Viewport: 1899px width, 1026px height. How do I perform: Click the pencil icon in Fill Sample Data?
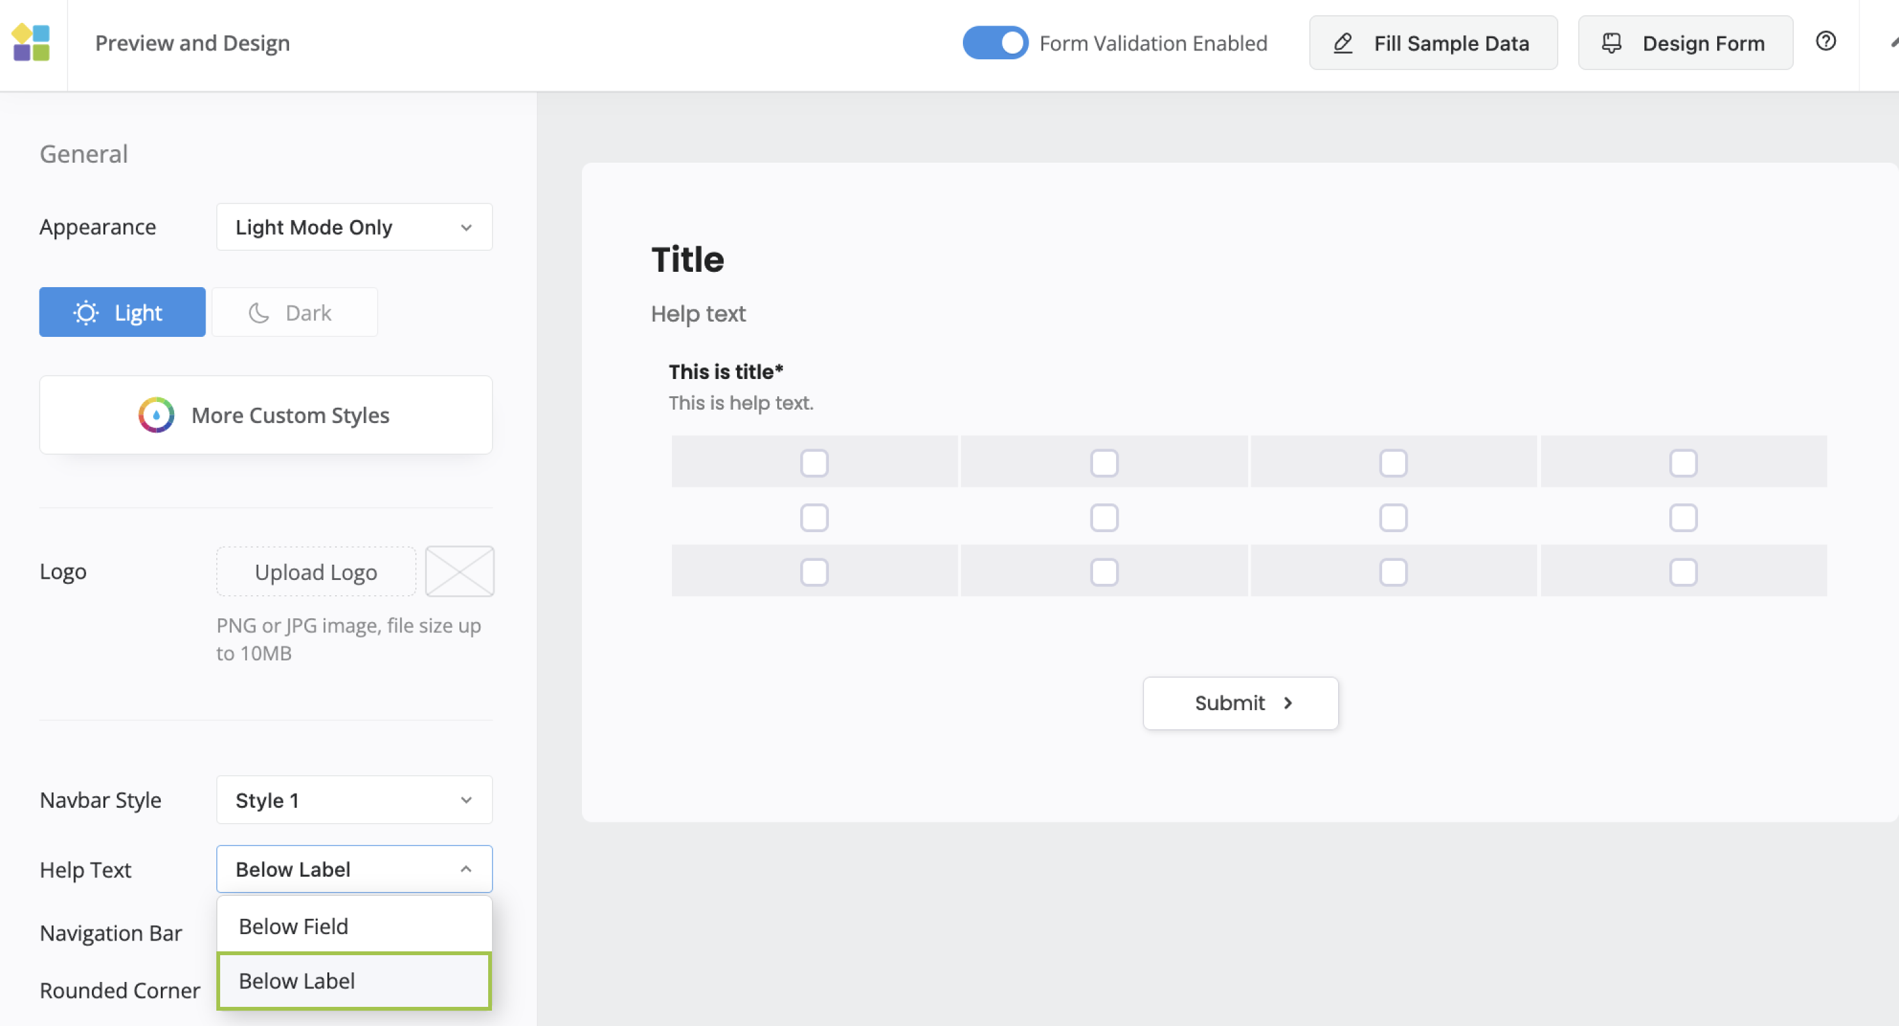point(1343,43)
